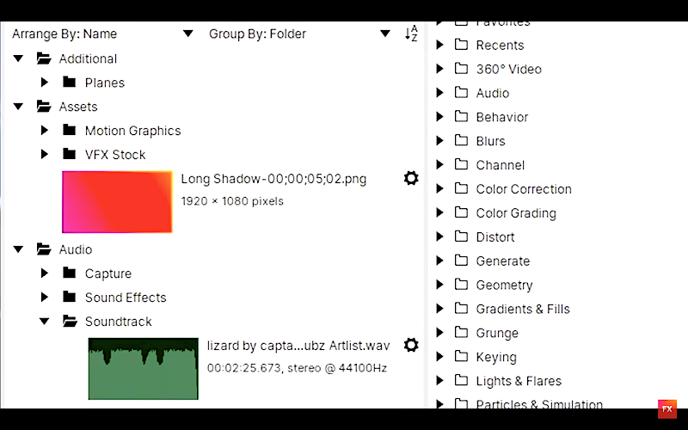Click the red FX logo badge
This screenshot has width=688, height=430.
click(x=667, y=409)
